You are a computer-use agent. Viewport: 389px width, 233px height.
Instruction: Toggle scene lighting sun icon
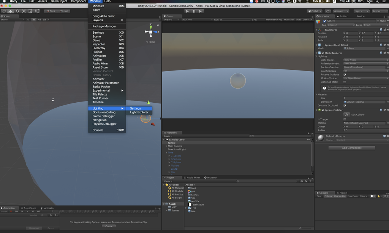tap(34, 20)
